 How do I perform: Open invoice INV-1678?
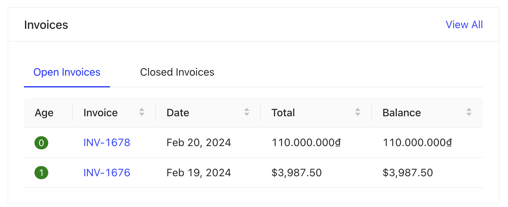107,142
